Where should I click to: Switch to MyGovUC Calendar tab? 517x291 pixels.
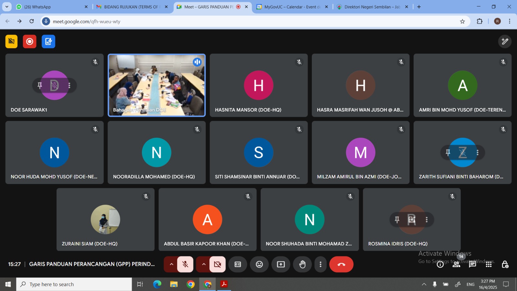coord(292,7)
